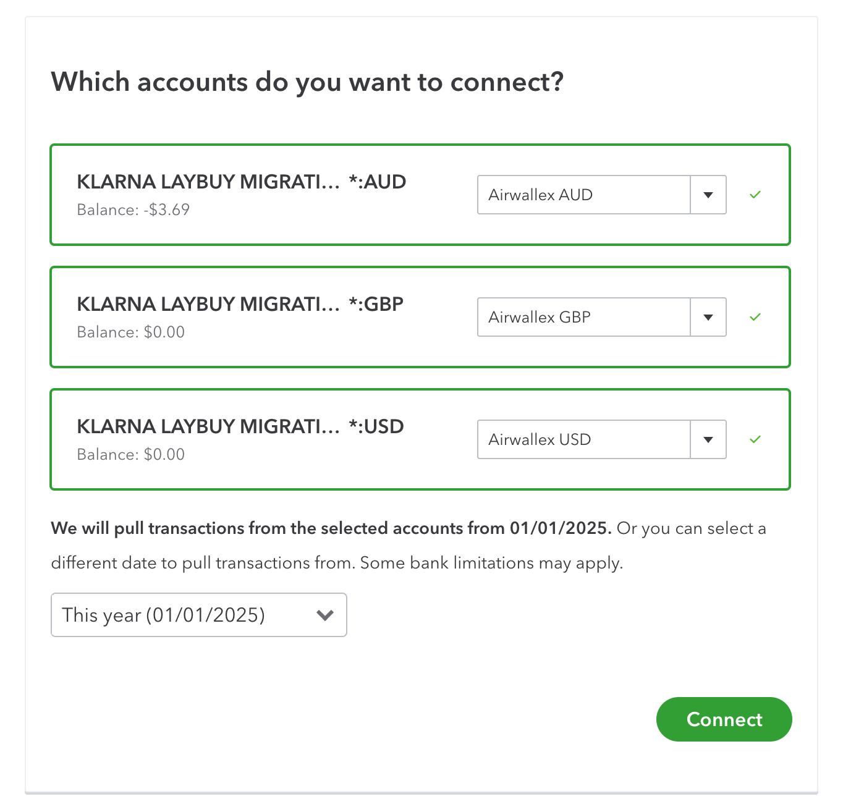Click the "Which accounts do you want to connect?" heading
The height and width of the screenshot is (812, 843).
pos(307,82)
